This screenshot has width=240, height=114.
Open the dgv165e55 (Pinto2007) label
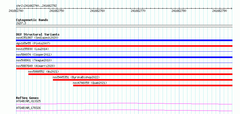click(x=33, y=43)
